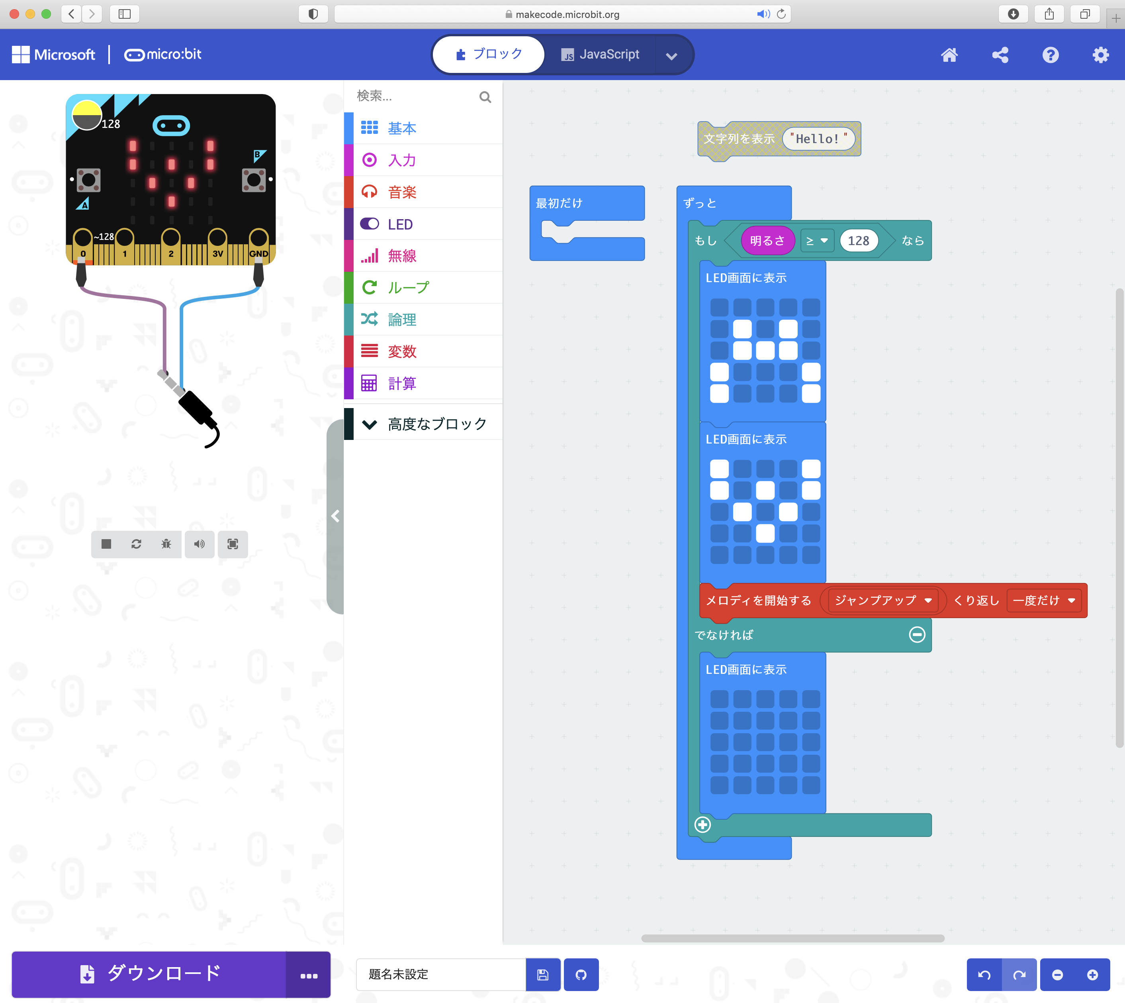Click the Microsoft logo
Image resolution: width=1125 pixels, height=1003 pixels.
point(53,55)
